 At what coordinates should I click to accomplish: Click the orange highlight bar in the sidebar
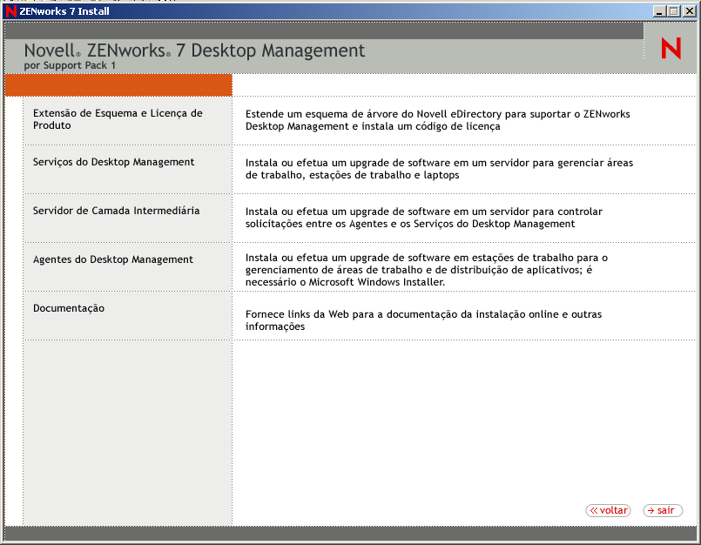click(x=118, y=85)
